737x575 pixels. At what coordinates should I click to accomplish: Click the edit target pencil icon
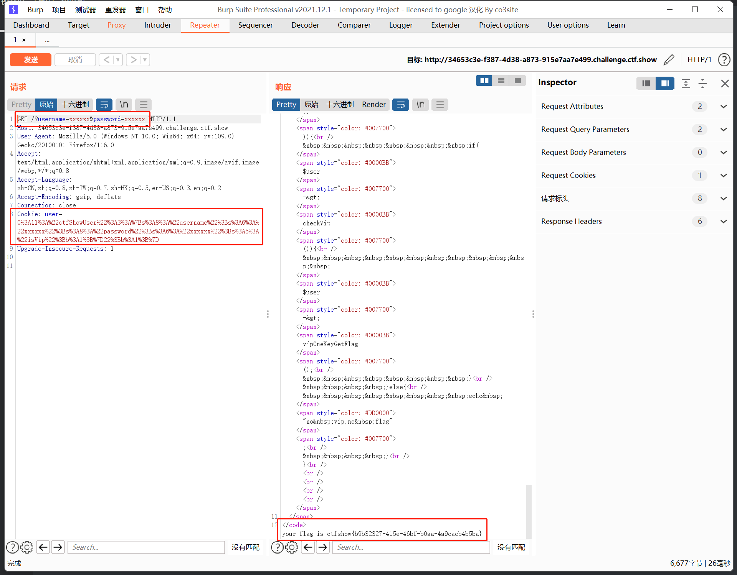pyautogui.click(x=669, y=59)
